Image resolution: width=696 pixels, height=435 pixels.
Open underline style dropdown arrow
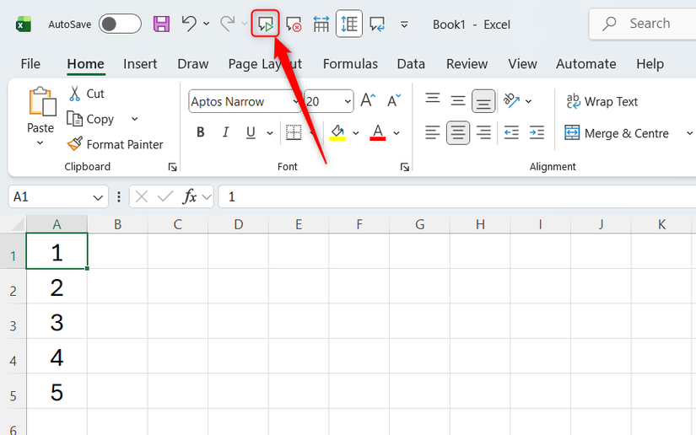point(269,132)
